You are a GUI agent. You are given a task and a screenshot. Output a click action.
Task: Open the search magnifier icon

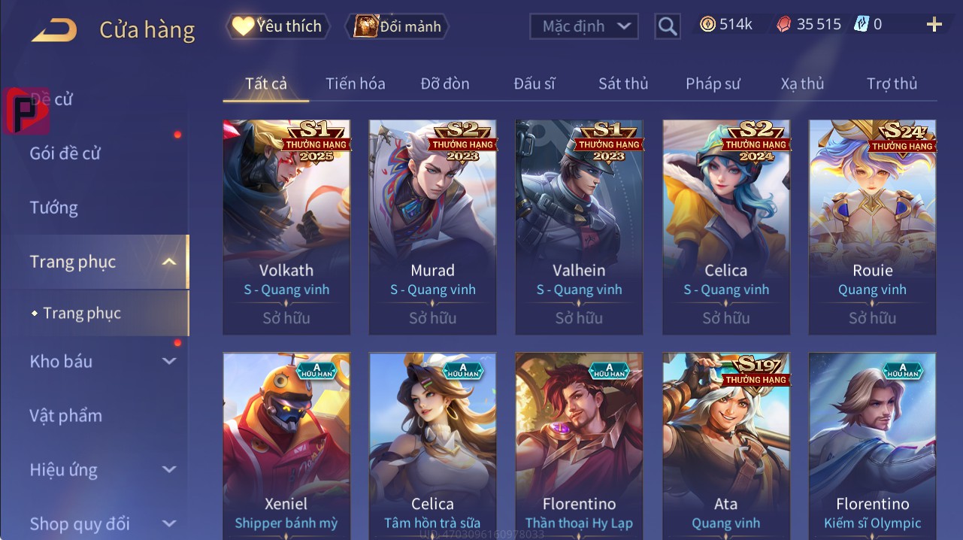668,26
